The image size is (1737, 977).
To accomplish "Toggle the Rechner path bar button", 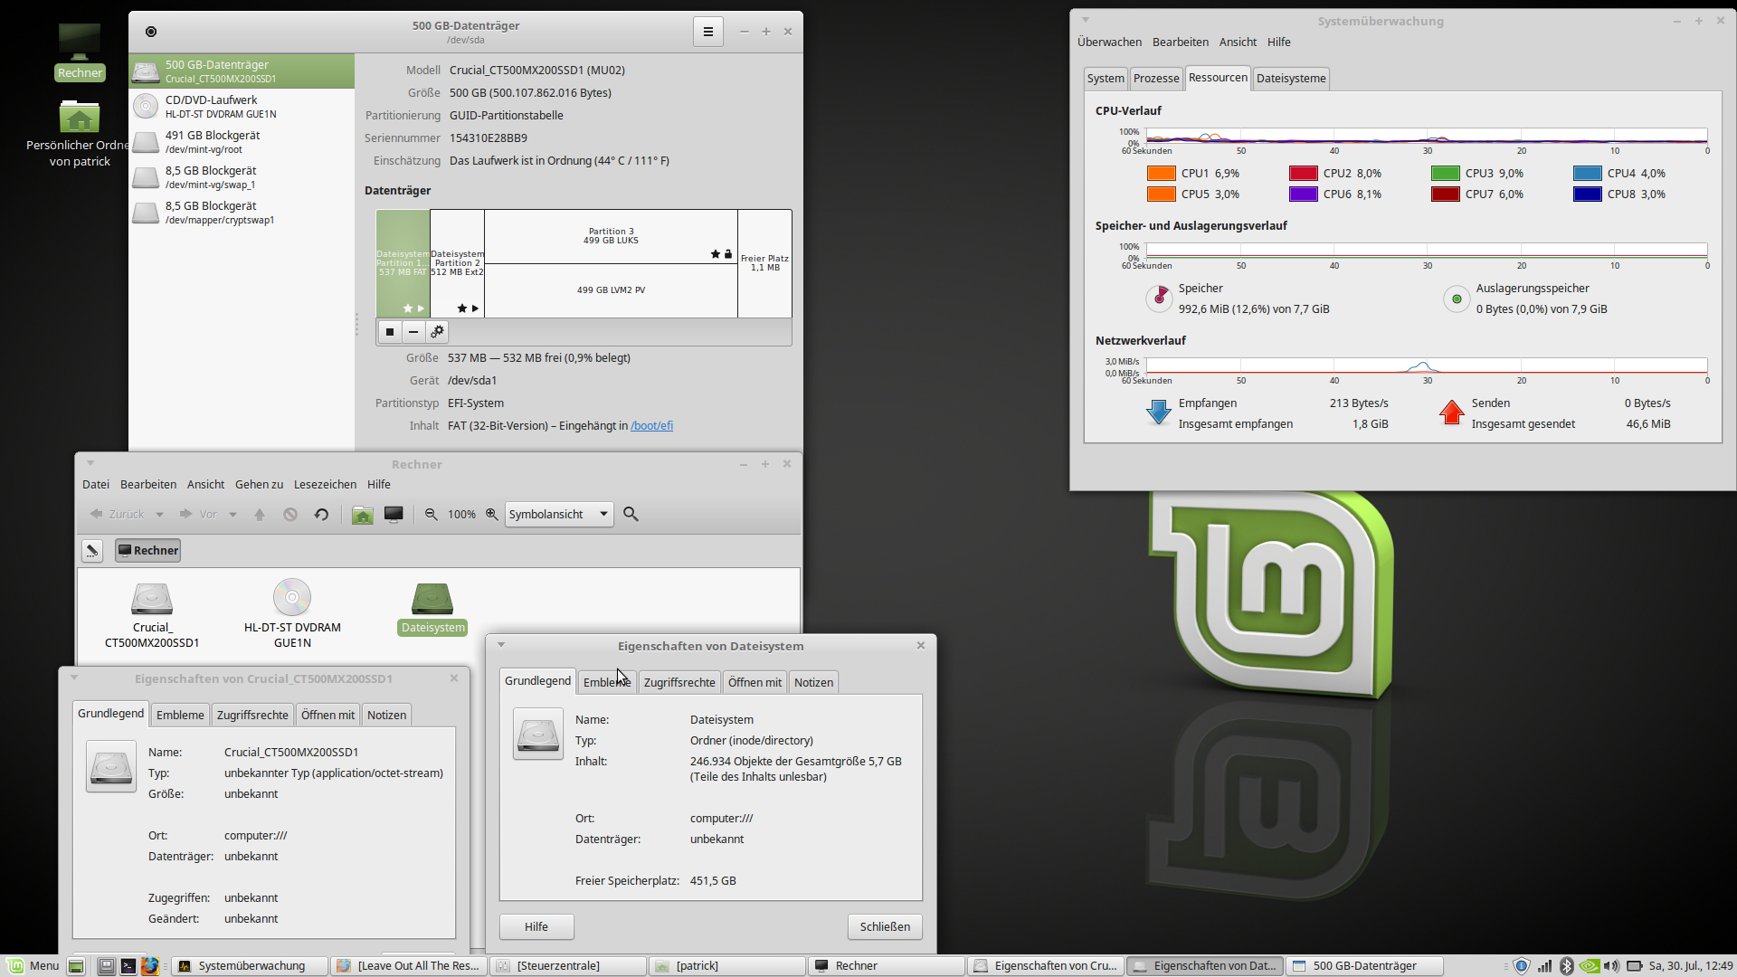I will [x=147, y=550].
